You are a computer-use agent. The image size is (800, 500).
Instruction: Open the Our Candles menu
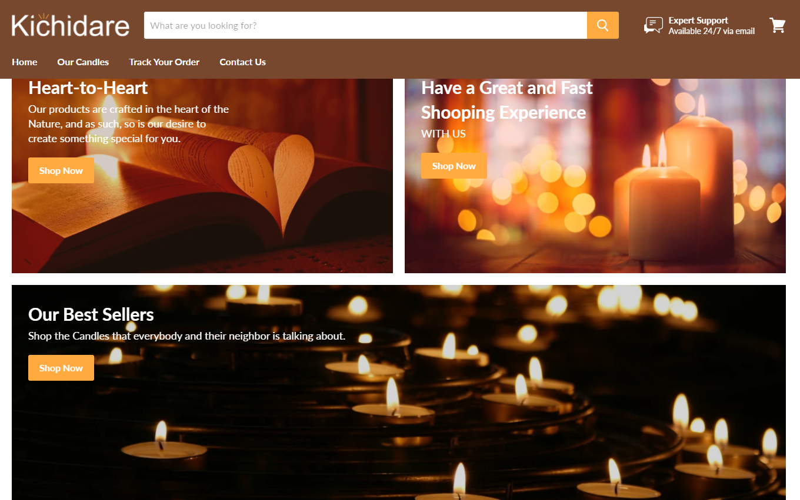[x=83, y=62]
